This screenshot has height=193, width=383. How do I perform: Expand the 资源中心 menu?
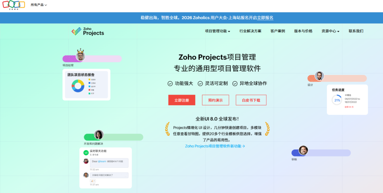coord(330,31)
